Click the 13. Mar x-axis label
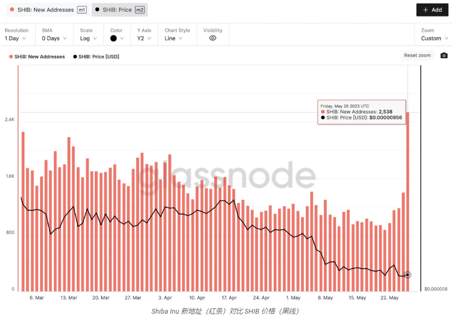The height and width of the screenshot is (320, 452). click(x=69, y=298)
